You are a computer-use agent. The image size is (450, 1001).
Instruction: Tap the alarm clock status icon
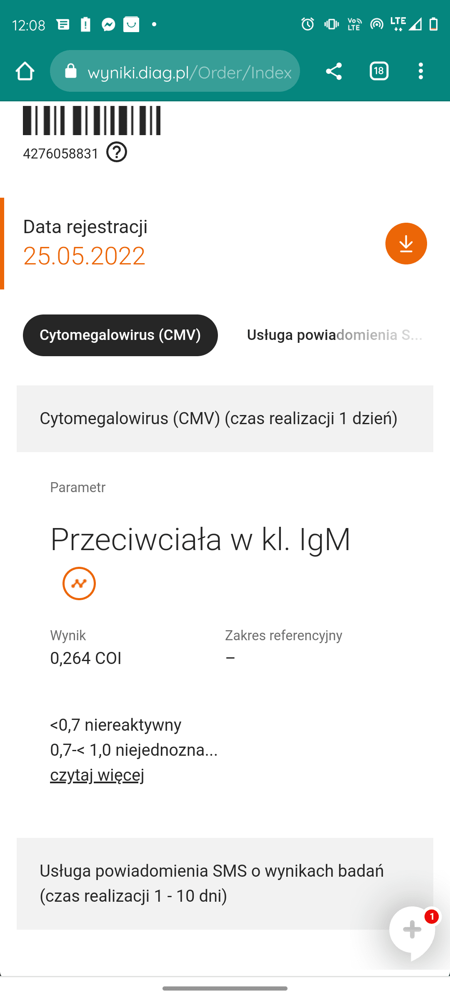pos(307,24)
